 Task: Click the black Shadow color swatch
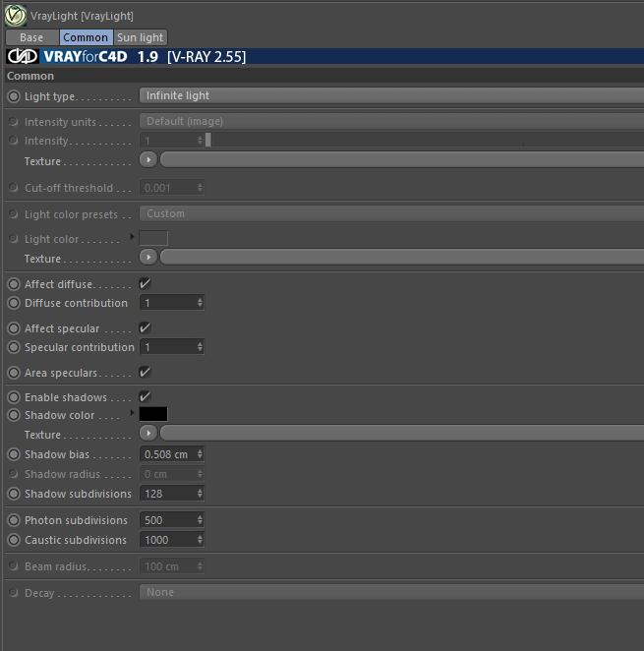point(153,414)
